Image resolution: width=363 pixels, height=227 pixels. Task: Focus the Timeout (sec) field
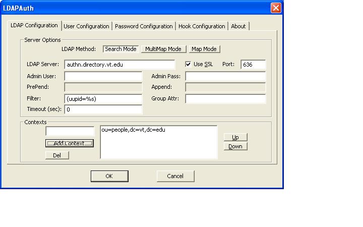[x=103, y=109]
